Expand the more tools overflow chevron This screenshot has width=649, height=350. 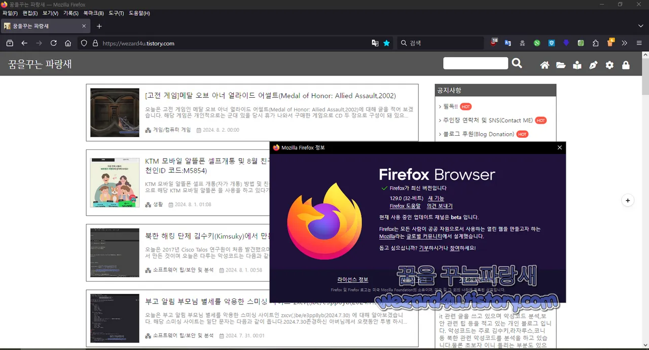click(x=625, y=43)
